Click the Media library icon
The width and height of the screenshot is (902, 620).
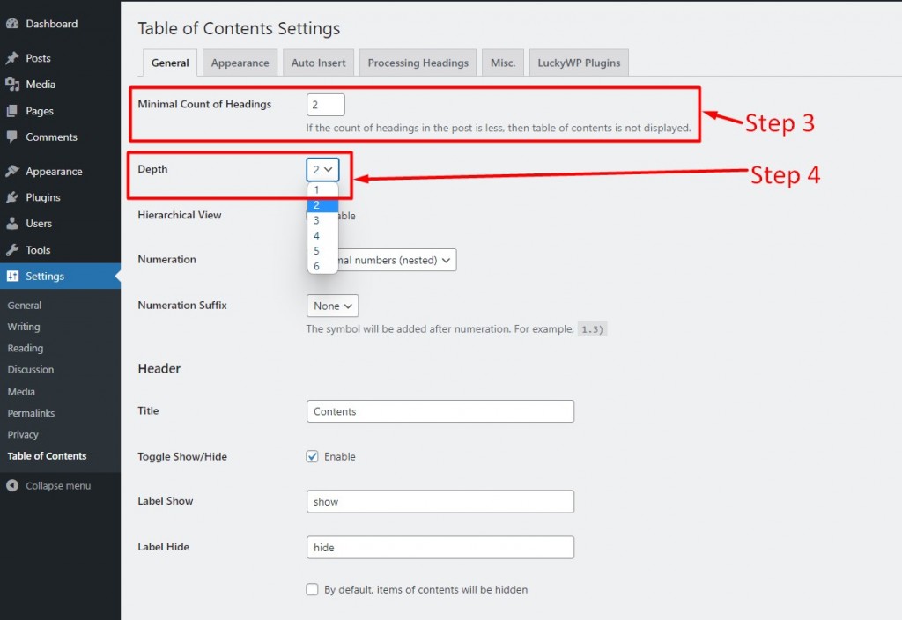pyautogui.click(x=12, y=85)
